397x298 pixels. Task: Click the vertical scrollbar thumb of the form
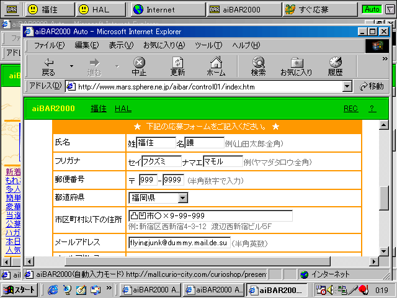pos(384,199)
